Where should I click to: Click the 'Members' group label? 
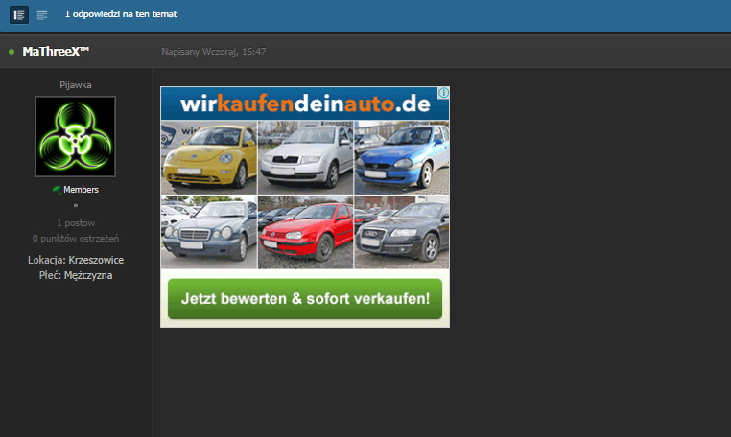81,190
